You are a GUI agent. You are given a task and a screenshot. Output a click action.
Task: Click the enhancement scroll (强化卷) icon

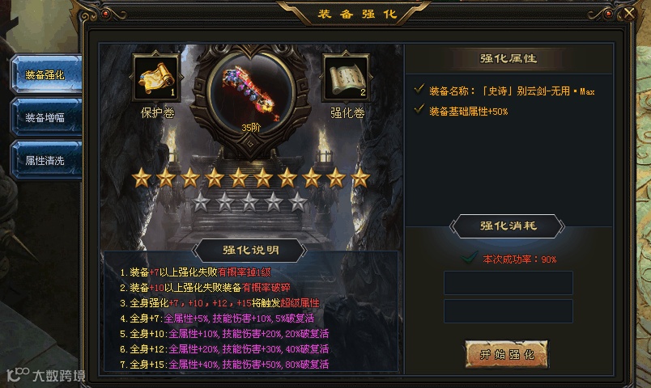(347, 78)
